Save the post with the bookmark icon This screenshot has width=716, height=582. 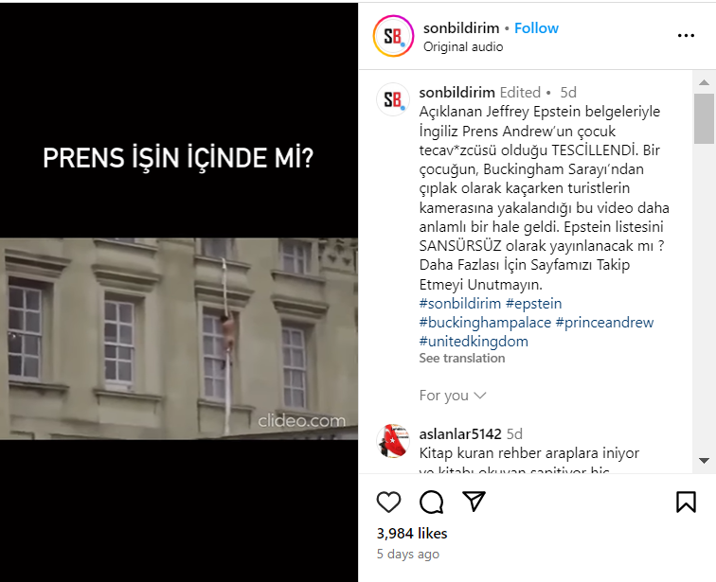click(686, 503)
